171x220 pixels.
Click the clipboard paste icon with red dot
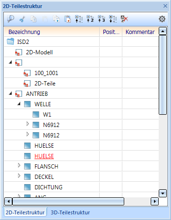(68, 19)
